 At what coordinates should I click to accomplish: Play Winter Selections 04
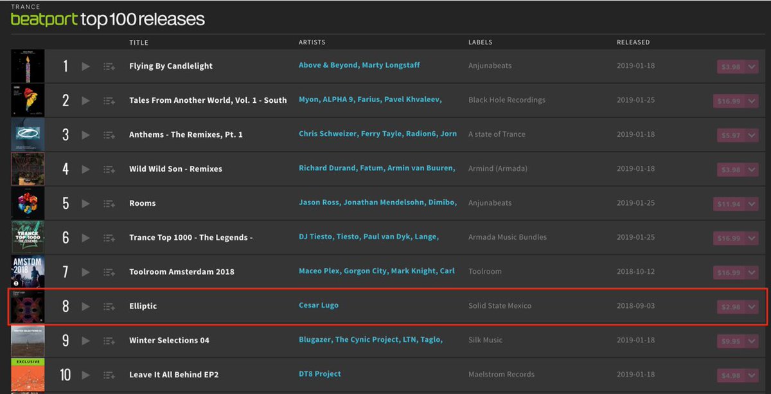(x=86, y=340)
